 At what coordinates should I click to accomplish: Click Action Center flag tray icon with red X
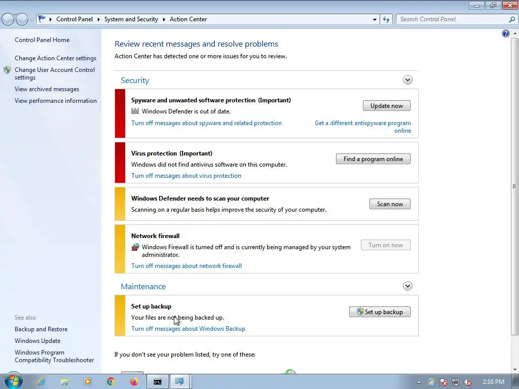click(443, 382)
